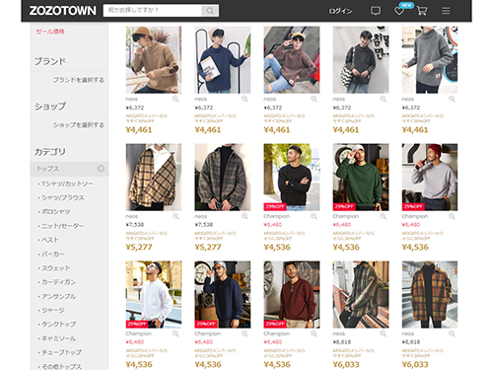This screenshot has width=493, height=370.
Task: Click zoom icon under gray Champion sweatshirt
Action: click(452, 216)
